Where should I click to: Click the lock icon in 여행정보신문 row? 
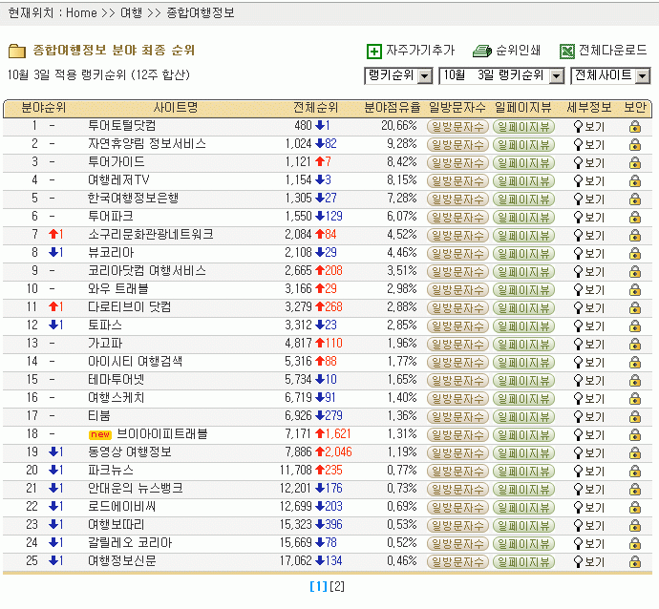634,561
